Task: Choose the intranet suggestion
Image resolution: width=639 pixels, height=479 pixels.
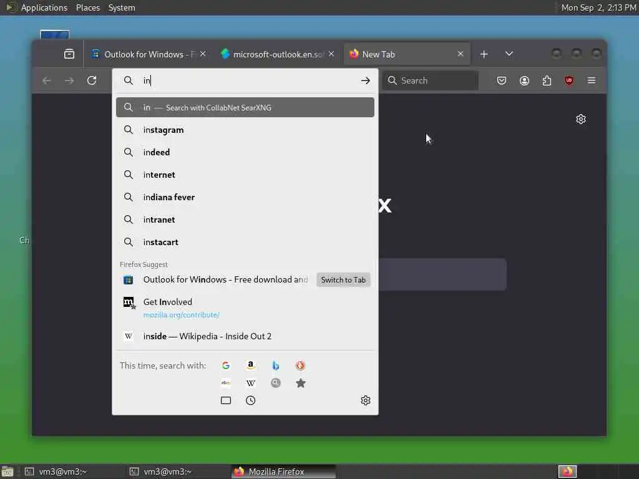Action: tap(245, 220)
